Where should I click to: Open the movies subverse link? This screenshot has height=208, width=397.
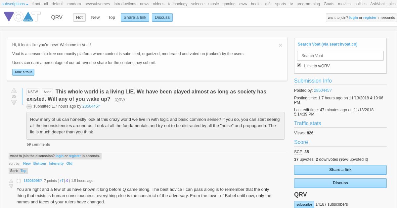click(344, 4)
